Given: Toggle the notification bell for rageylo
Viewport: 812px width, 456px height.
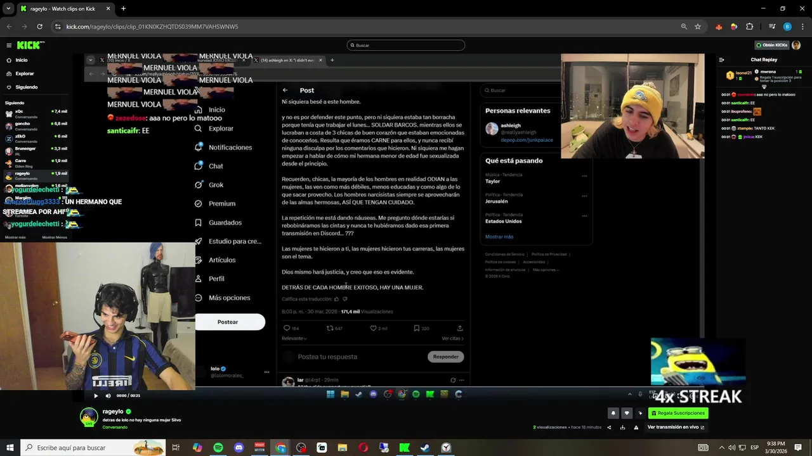Looking at the screenshot, I should pyautogui.click(x=613, y=413).
